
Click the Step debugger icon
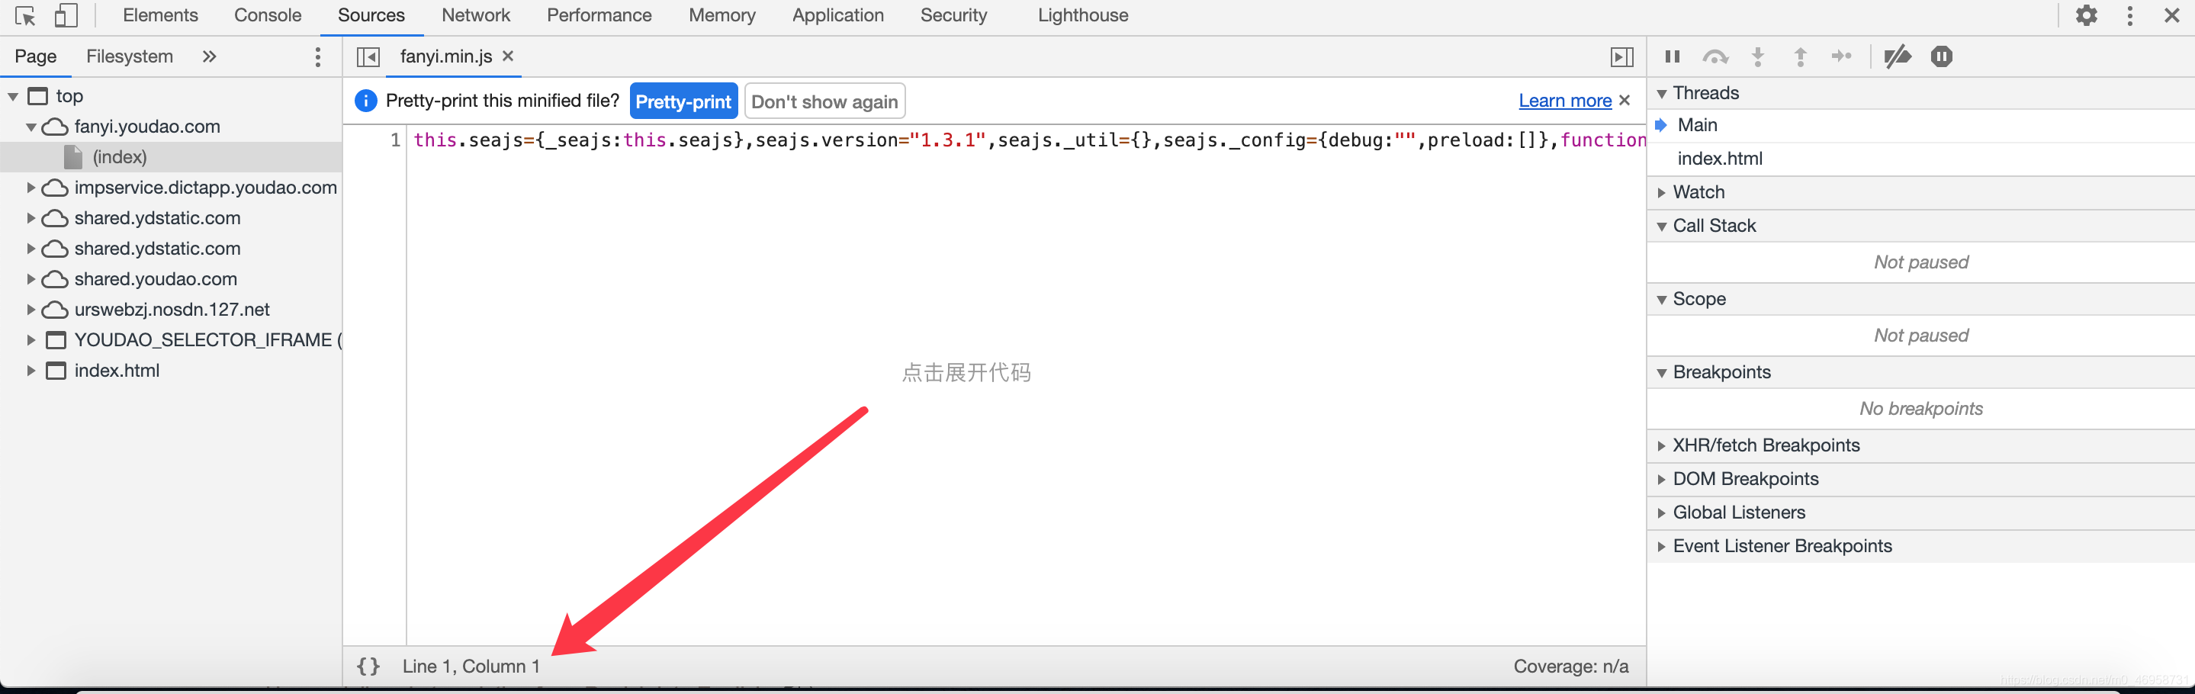click(1841, 56)
